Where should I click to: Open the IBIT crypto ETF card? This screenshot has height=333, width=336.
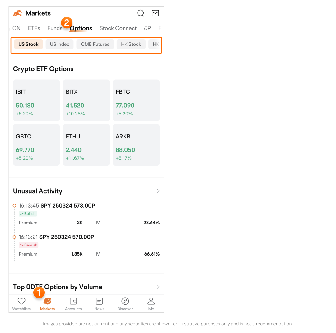(x=36, y=100)
